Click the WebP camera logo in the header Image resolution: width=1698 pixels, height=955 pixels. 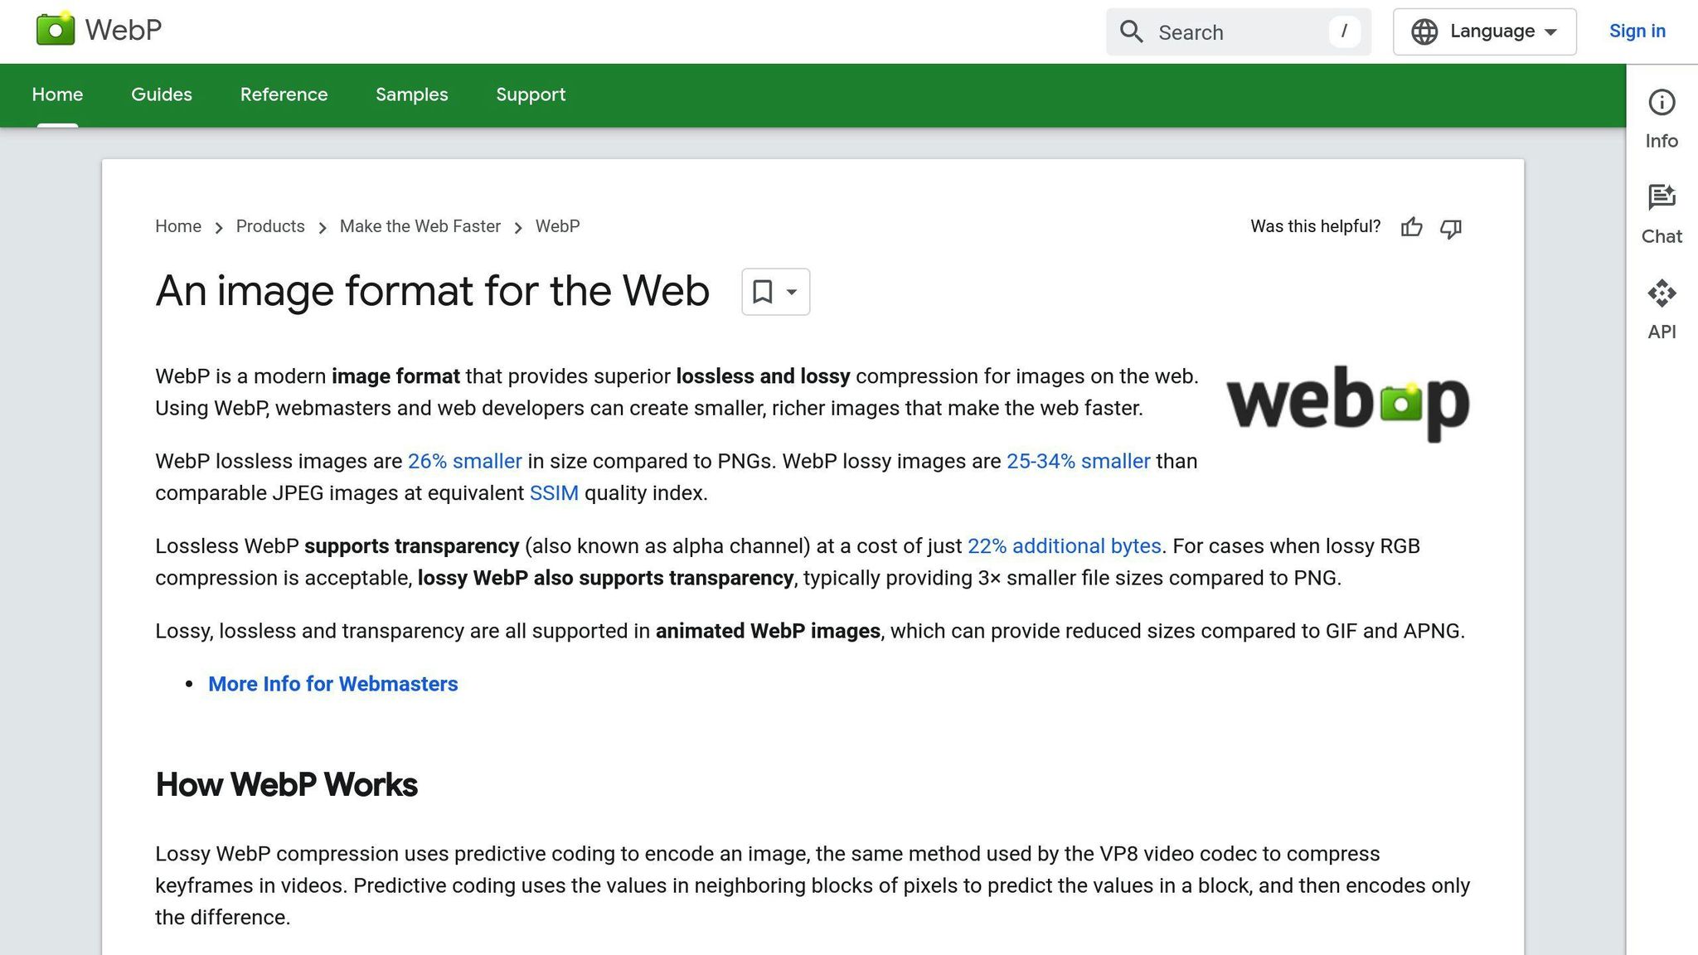click(x=55, y=30)
